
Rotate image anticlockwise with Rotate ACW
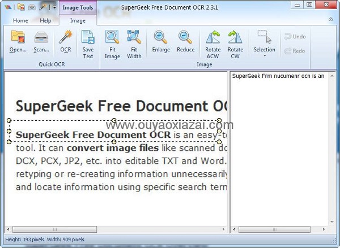tap(212, 45)
